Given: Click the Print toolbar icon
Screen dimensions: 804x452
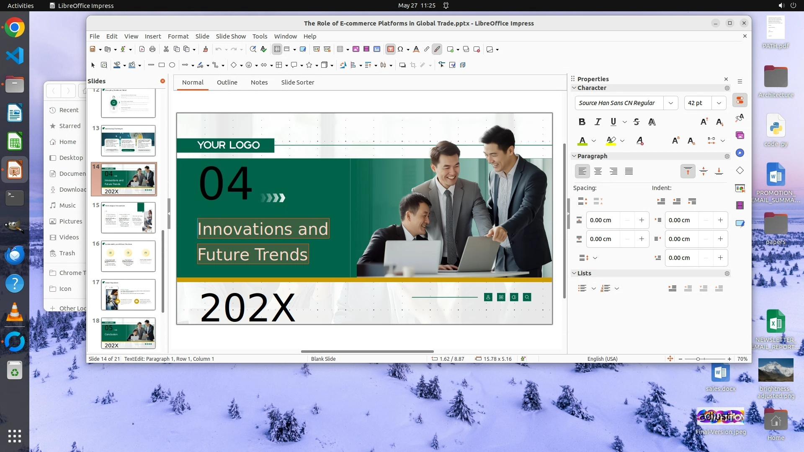Looking at the screenshot, I should (x=152, y=49).
